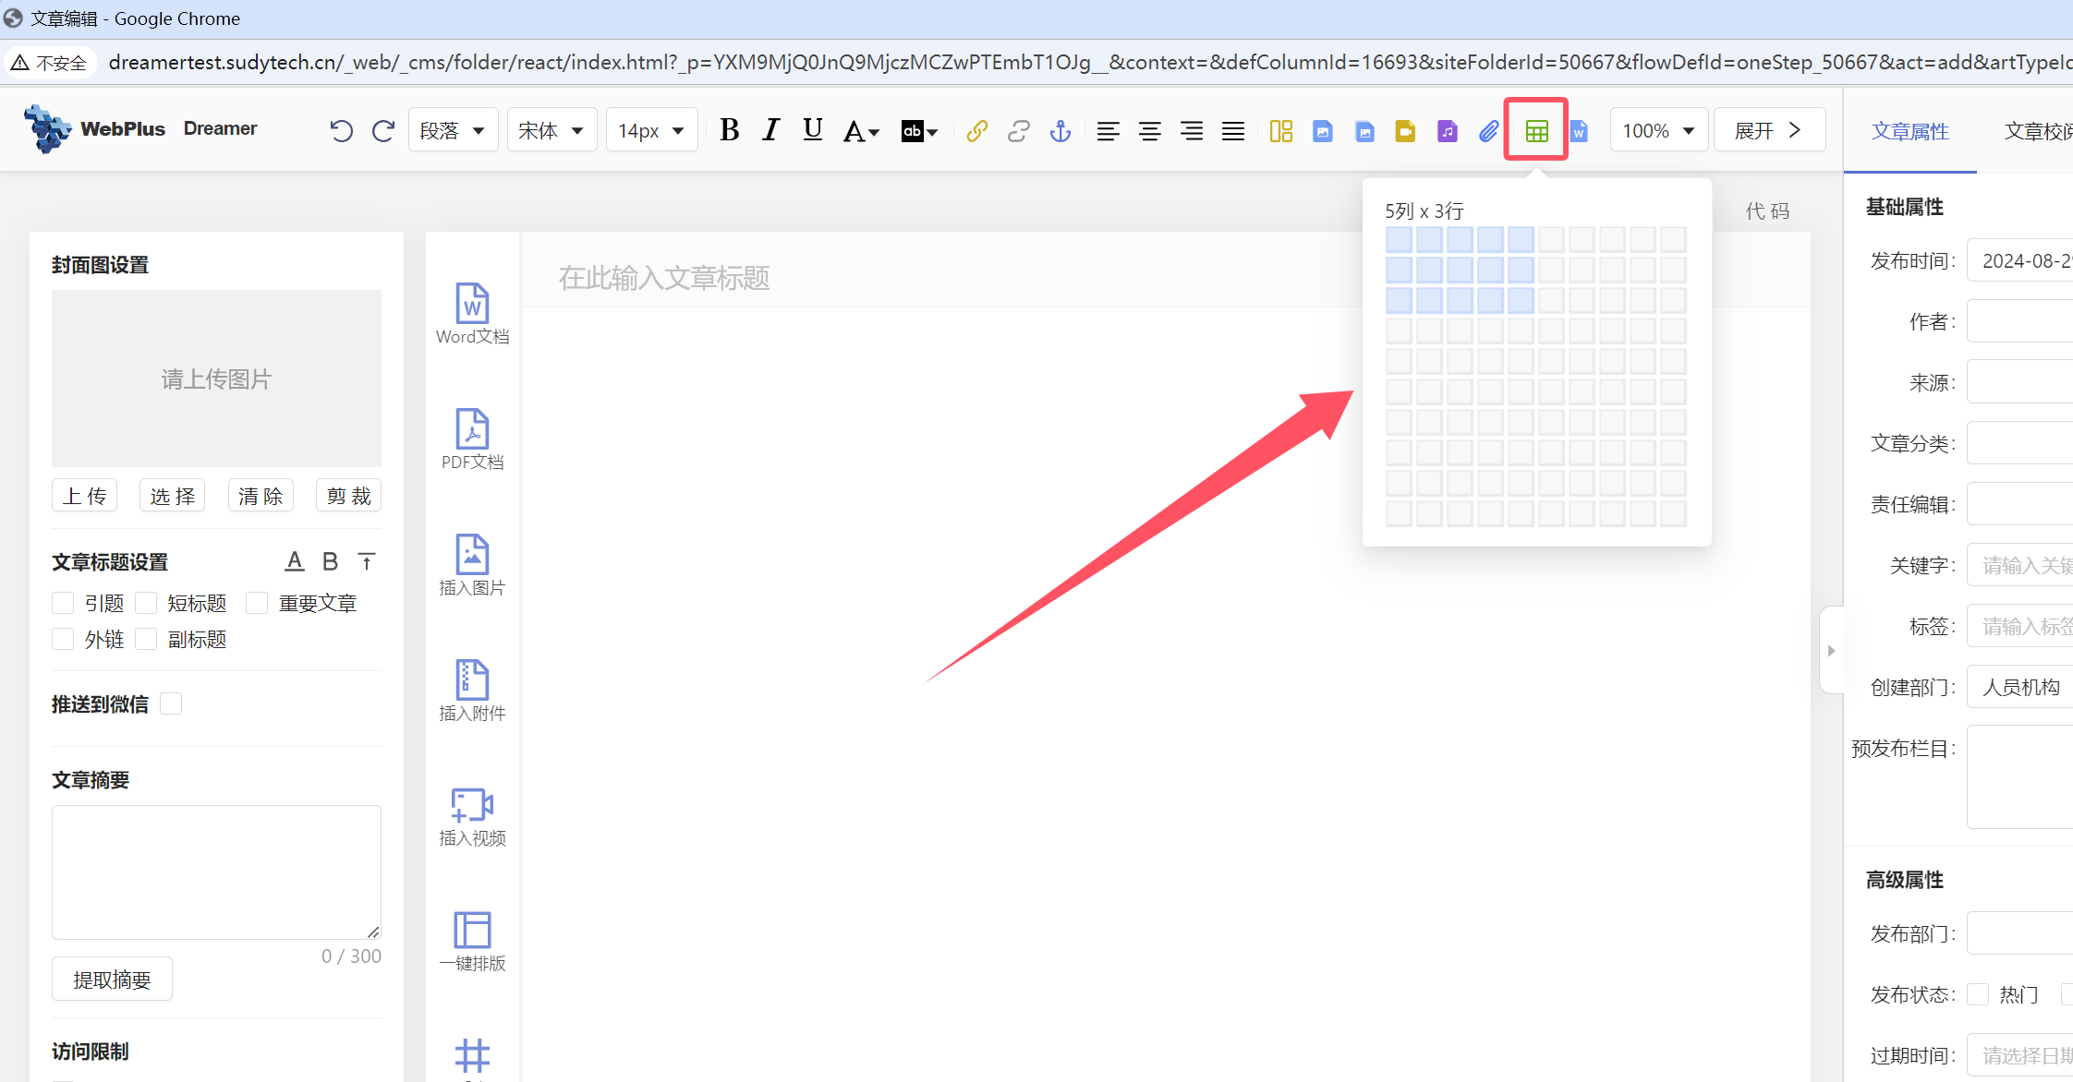Screen dimensions: 2073x1082
Task: Remove link using the unlink icon
Action: pos(1018,131)
